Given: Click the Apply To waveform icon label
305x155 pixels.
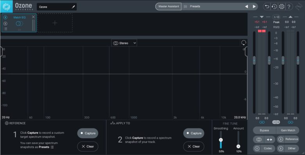Looking at the screenshot, I should point(113,123).
